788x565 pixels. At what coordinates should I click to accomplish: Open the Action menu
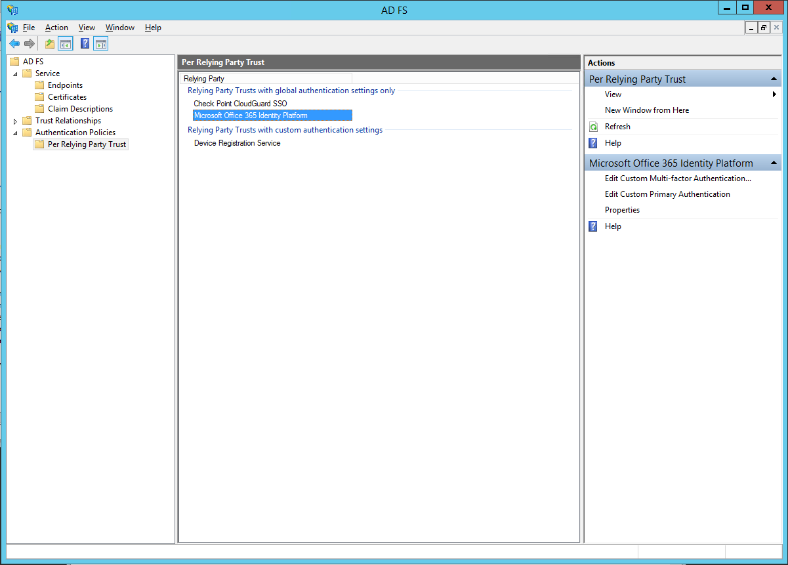tap(56, 28)
